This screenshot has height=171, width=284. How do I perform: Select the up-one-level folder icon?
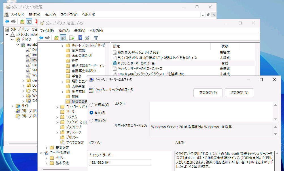coord(56,37)
